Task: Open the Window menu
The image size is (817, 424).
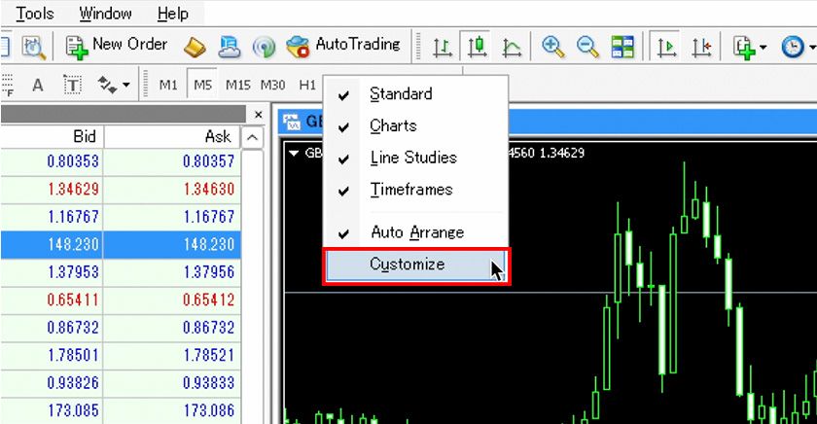Action: (x=105, y=14)
